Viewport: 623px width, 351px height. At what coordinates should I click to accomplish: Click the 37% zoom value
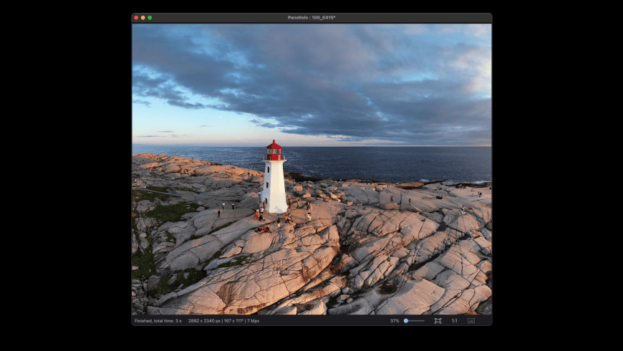395,321
